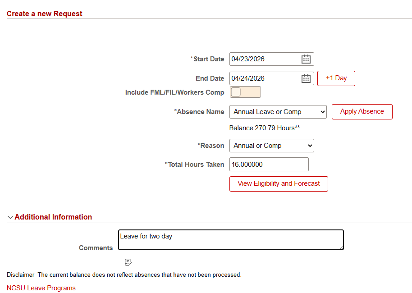The width and height of the screenshot is (412, 293).
Task: Click the Comments field label
Action: pos(96,248)
